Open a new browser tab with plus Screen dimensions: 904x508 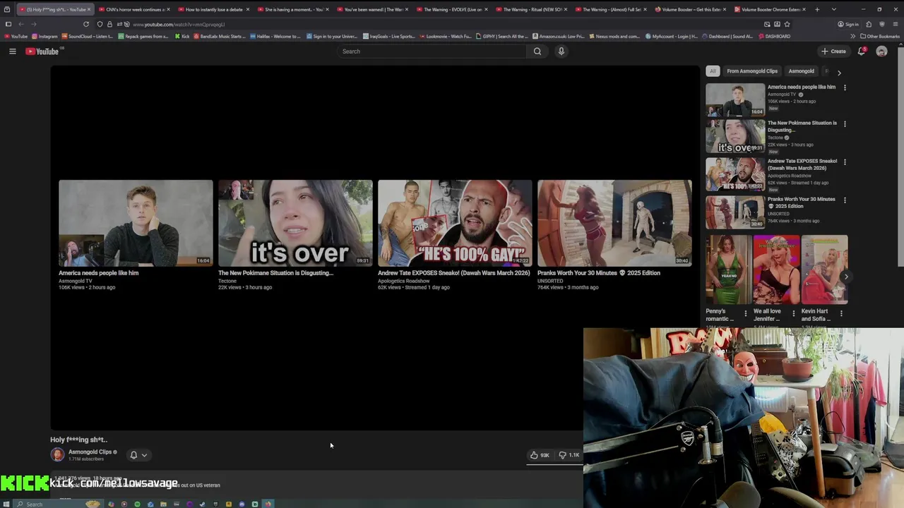tap(817, 9)
